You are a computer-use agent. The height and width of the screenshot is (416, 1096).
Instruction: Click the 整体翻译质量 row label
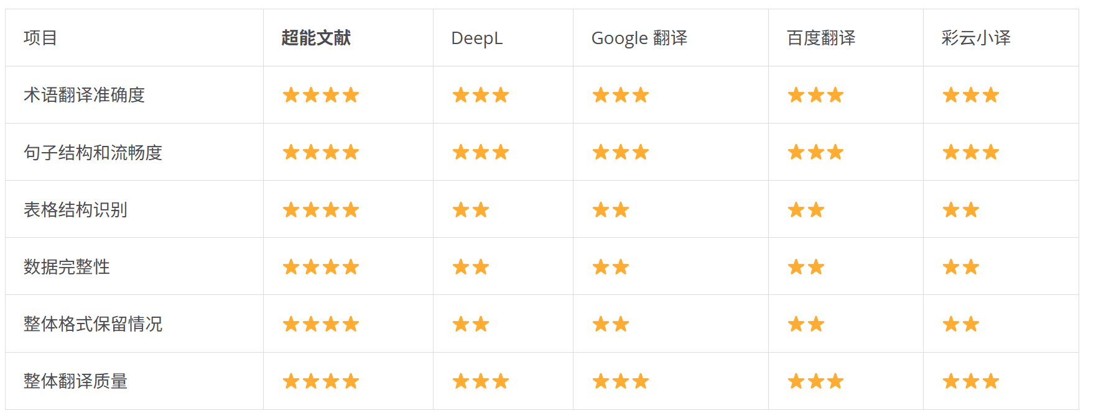75,381
